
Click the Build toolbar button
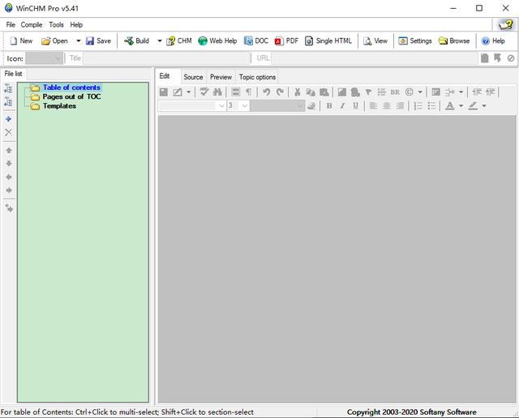(x=136, y=41)
